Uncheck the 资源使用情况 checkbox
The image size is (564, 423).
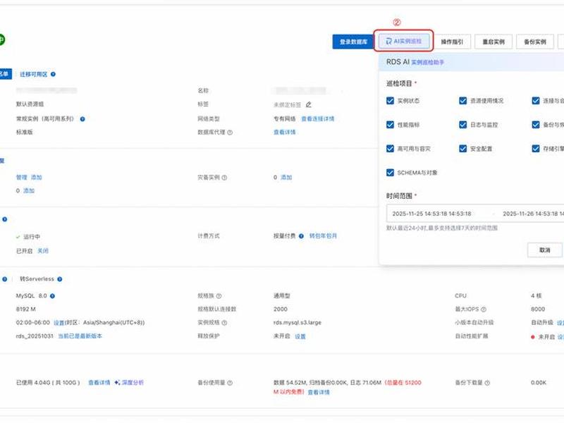(x=463, y=101)
